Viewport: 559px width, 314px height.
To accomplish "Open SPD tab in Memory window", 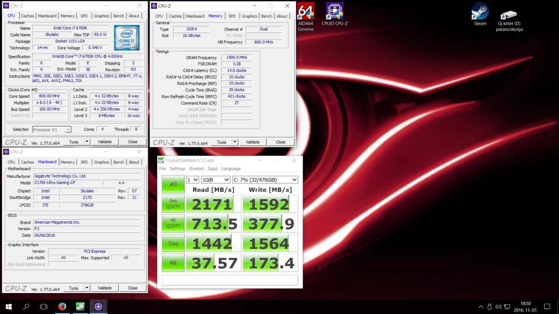I will pos(232,16).
